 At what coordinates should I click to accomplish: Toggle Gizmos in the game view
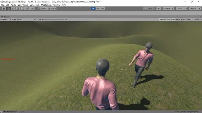click(x=196, y=19)
